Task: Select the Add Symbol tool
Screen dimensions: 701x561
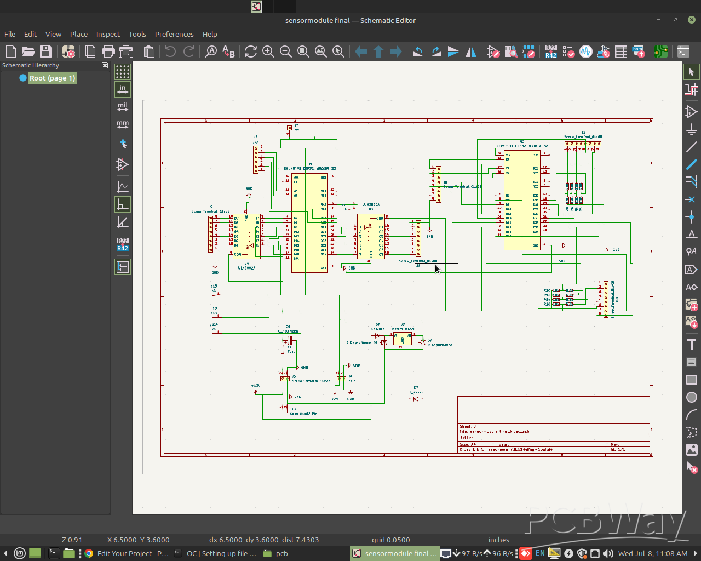Action: (692, 112)
